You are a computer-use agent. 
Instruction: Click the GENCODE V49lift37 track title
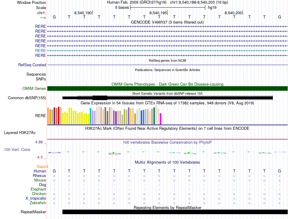[x=167, y=22]
